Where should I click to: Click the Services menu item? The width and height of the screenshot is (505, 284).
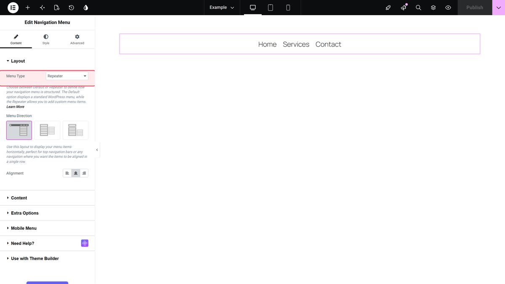click(296, 44)
